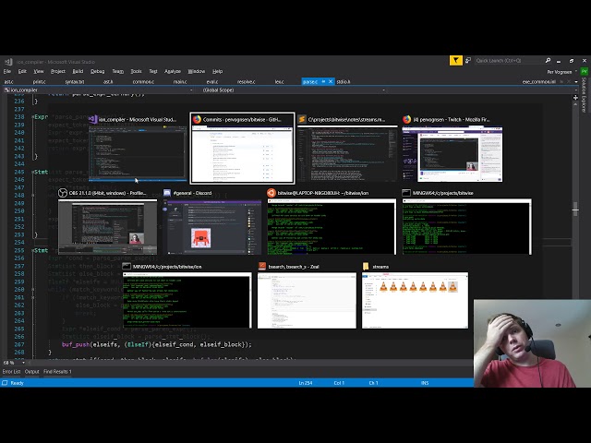This screenshot has height=443, width=591.
Task: Open the File menu
Action: click(x=7, y=71)
